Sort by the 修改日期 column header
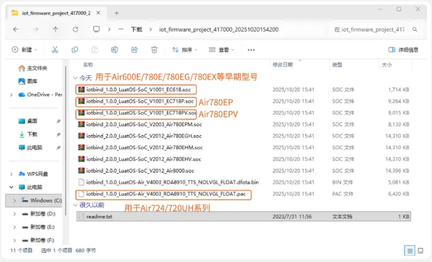 [282, 65]
